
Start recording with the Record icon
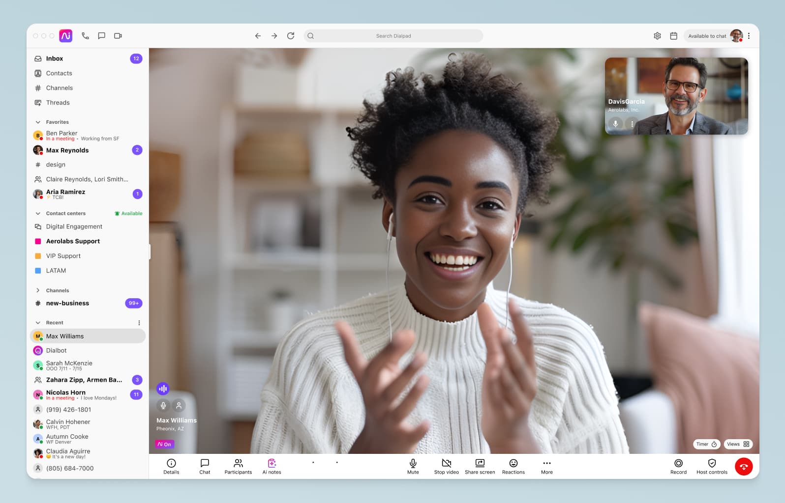pyautogui.click(x=678, y=463)
